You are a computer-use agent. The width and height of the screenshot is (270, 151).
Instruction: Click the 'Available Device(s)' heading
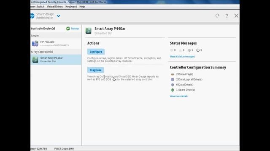[x=43, y=29]
